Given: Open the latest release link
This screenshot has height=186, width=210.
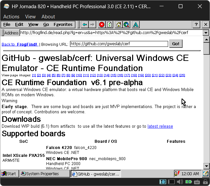Looking at the screenshot, I should coord(160,126).
